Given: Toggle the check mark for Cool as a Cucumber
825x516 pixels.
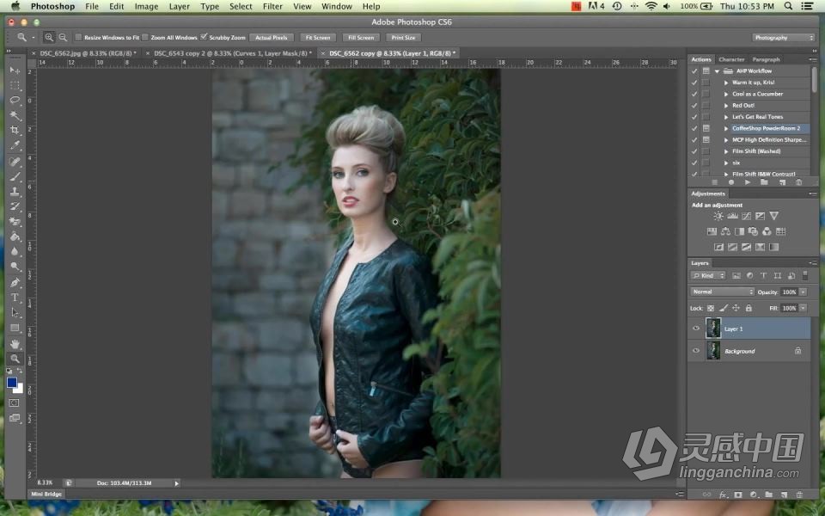Looking at the screenshot, I should click(x=694, y=94).
